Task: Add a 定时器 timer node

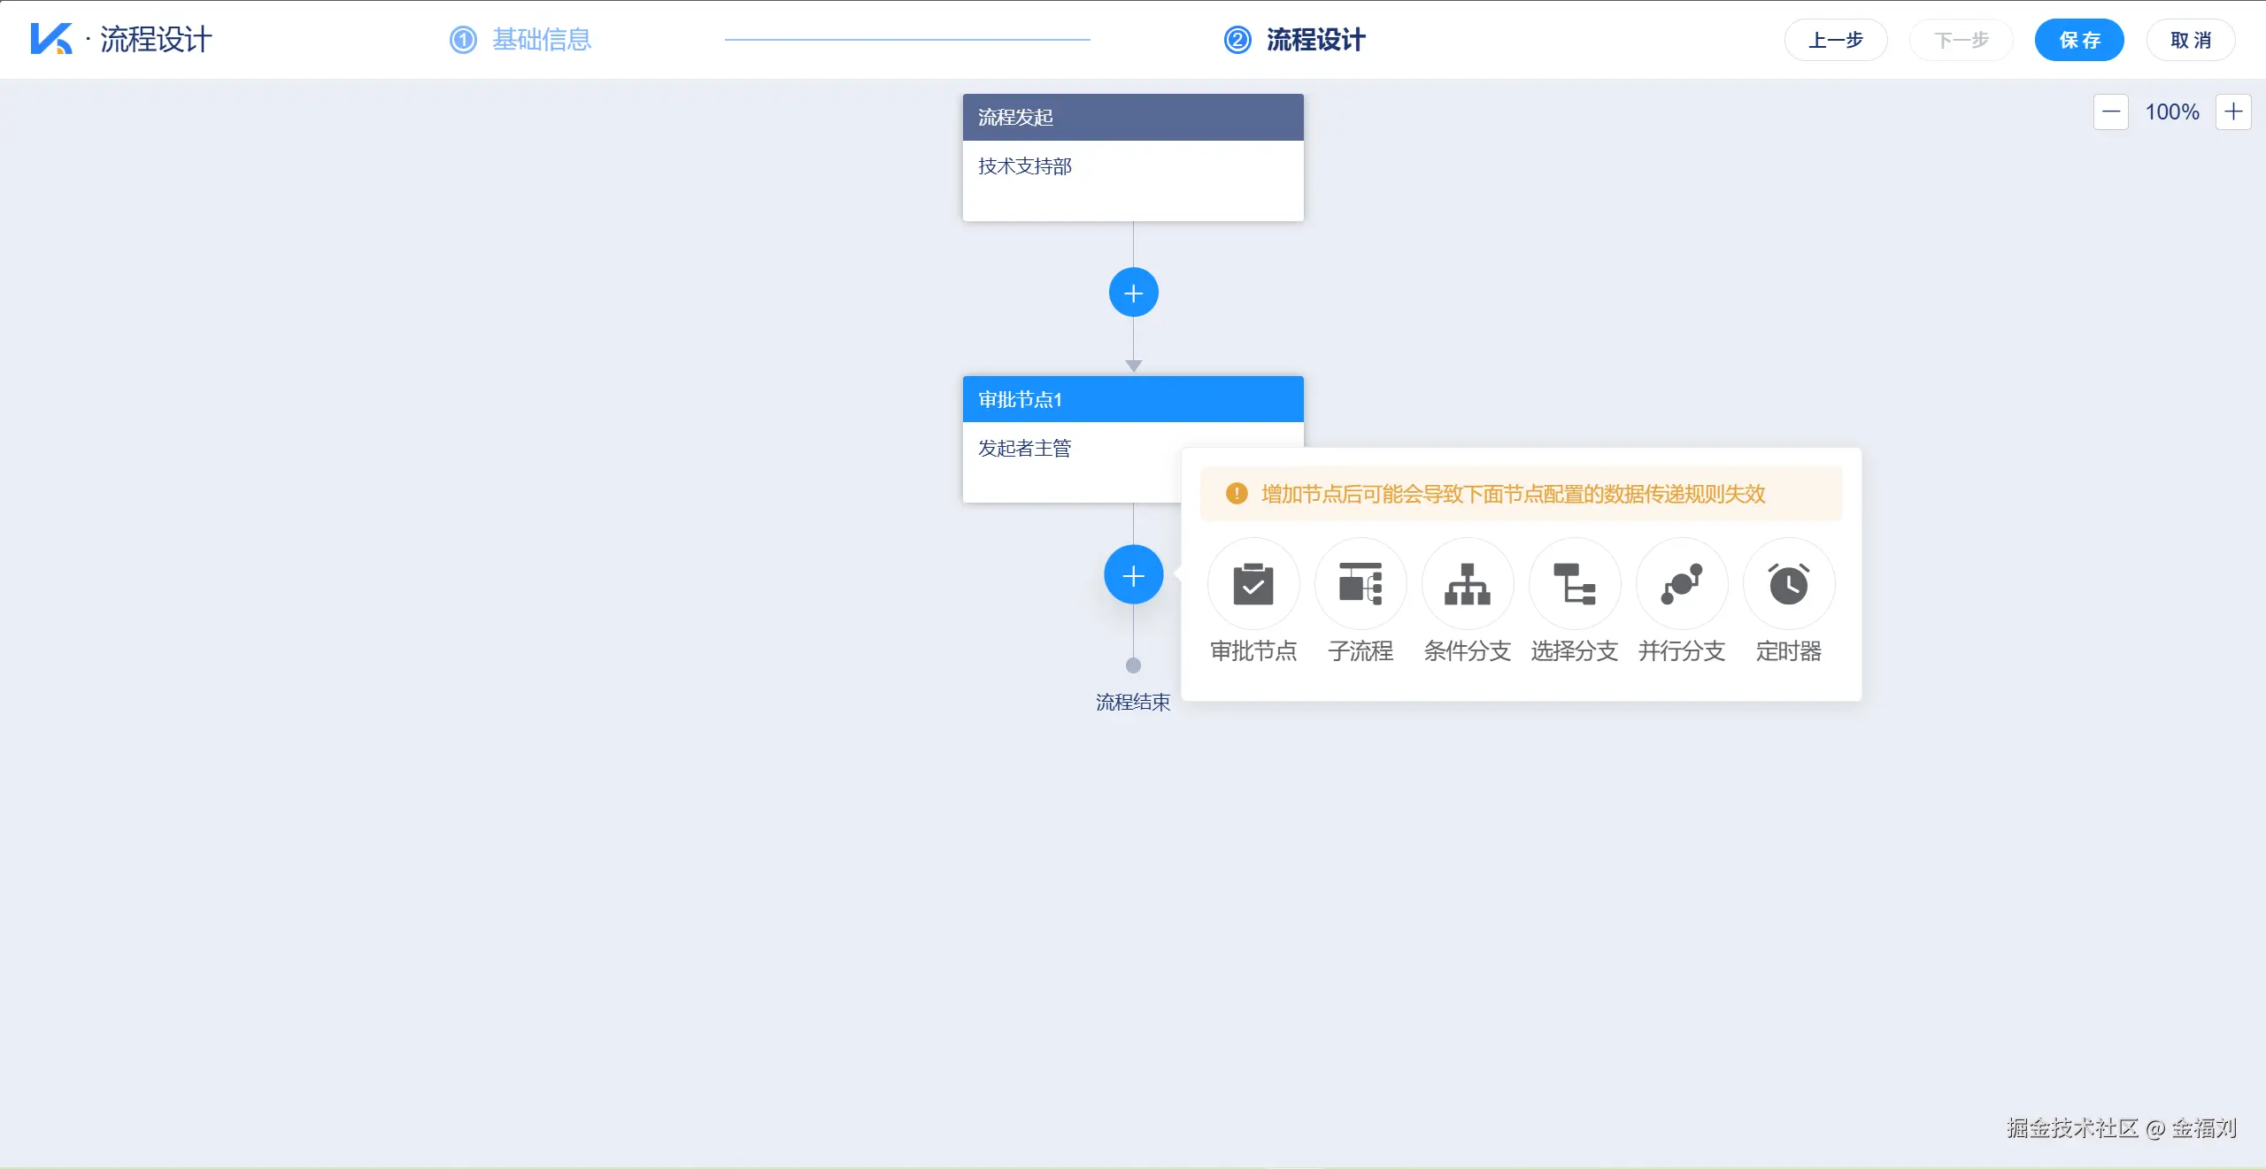Action: tap(1789, 584)
